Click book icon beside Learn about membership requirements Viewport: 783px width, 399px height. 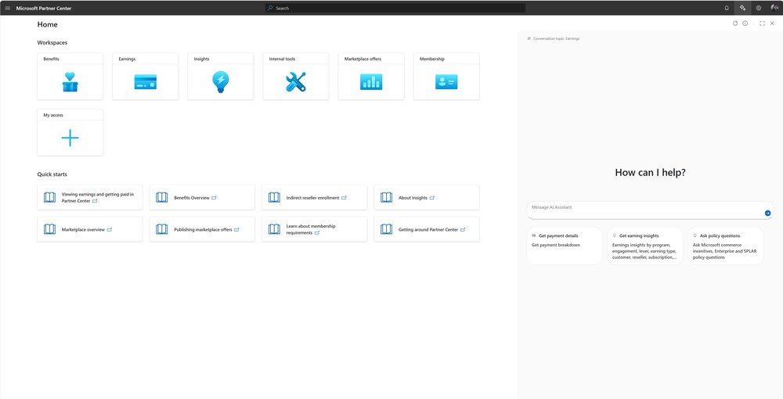pos(274,229)
